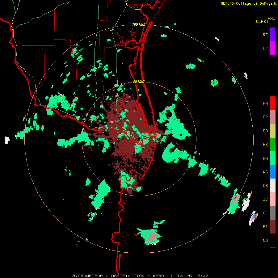This screenshot has width=278, height=278.
Task: Select the IC light pink legend swatch
Action: coord(273,199)
